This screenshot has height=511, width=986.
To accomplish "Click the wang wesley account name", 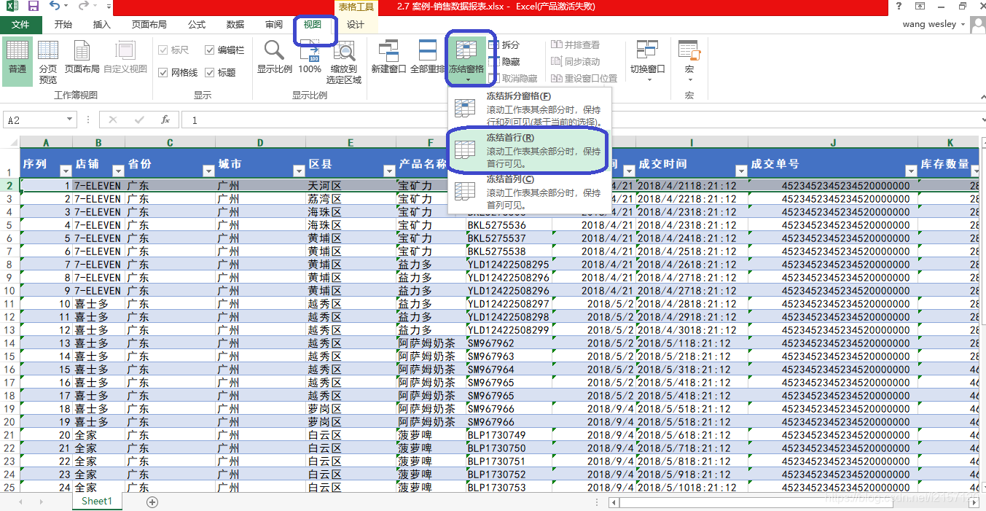I will [929, 24].
